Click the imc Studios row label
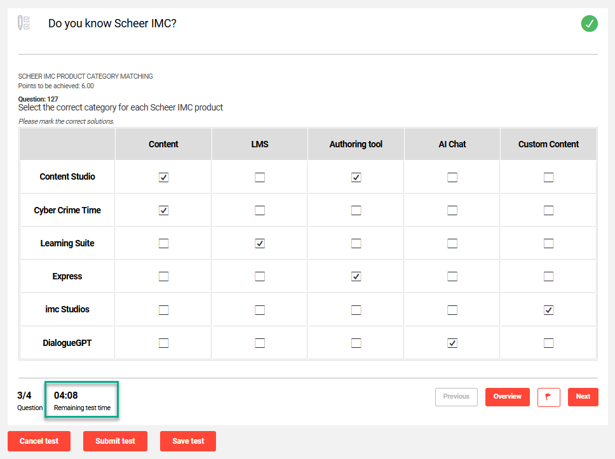The width and height of the screenshot is (615, 459). pyautogui.click(x=67, y=309)
